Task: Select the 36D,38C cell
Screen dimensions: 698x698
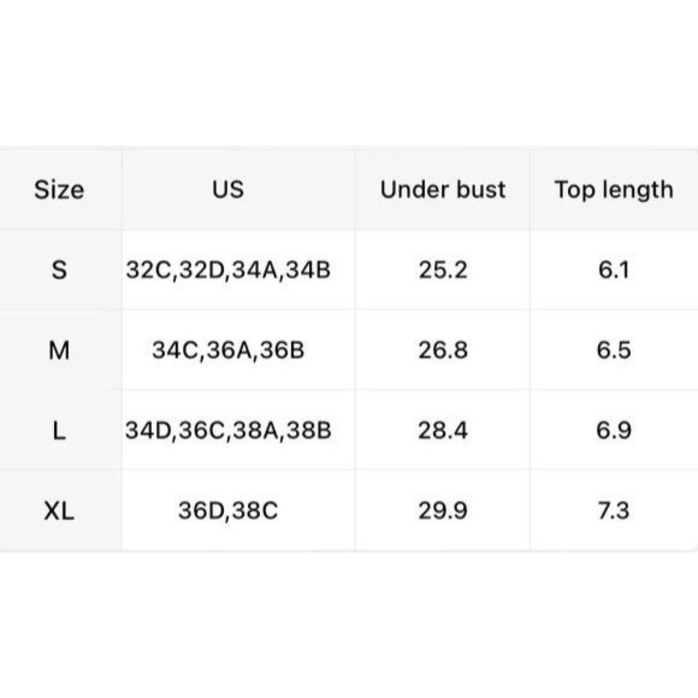Action: pyautogui.click(x=228, y=511)
